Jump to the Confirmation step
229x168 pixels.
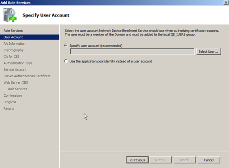pyautogui.click(x=13, y=95)
